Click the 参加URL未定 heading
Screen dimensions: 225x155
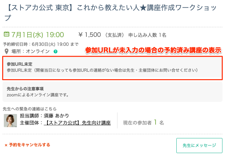pyautogui.click(x=20, y=64)
